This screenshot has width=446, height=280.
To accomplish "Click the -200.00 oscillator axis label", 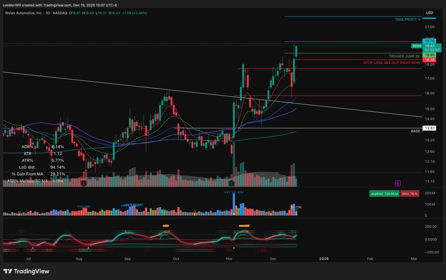I will pos(431,252).
